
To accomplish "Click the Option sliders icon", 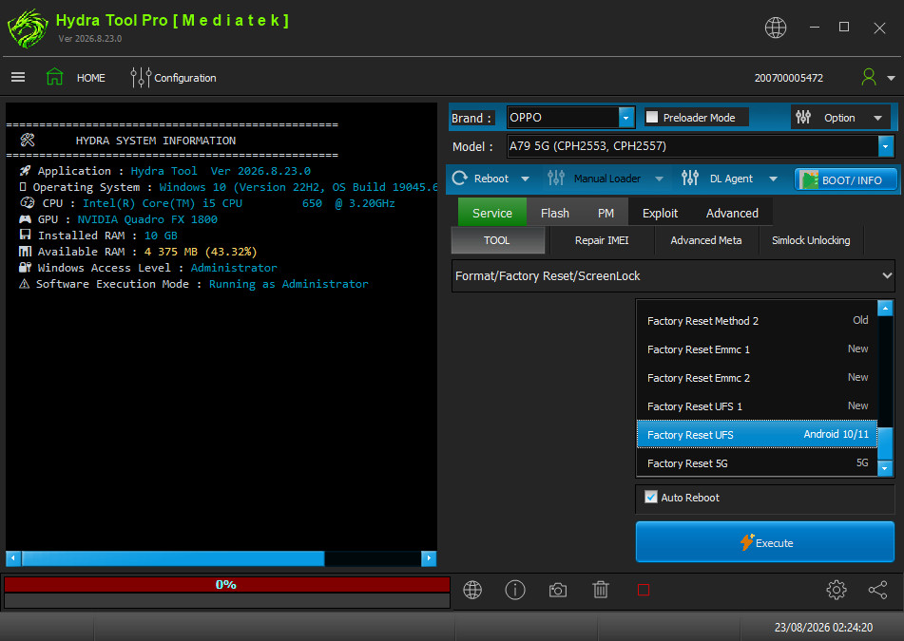I will (803, 118).
